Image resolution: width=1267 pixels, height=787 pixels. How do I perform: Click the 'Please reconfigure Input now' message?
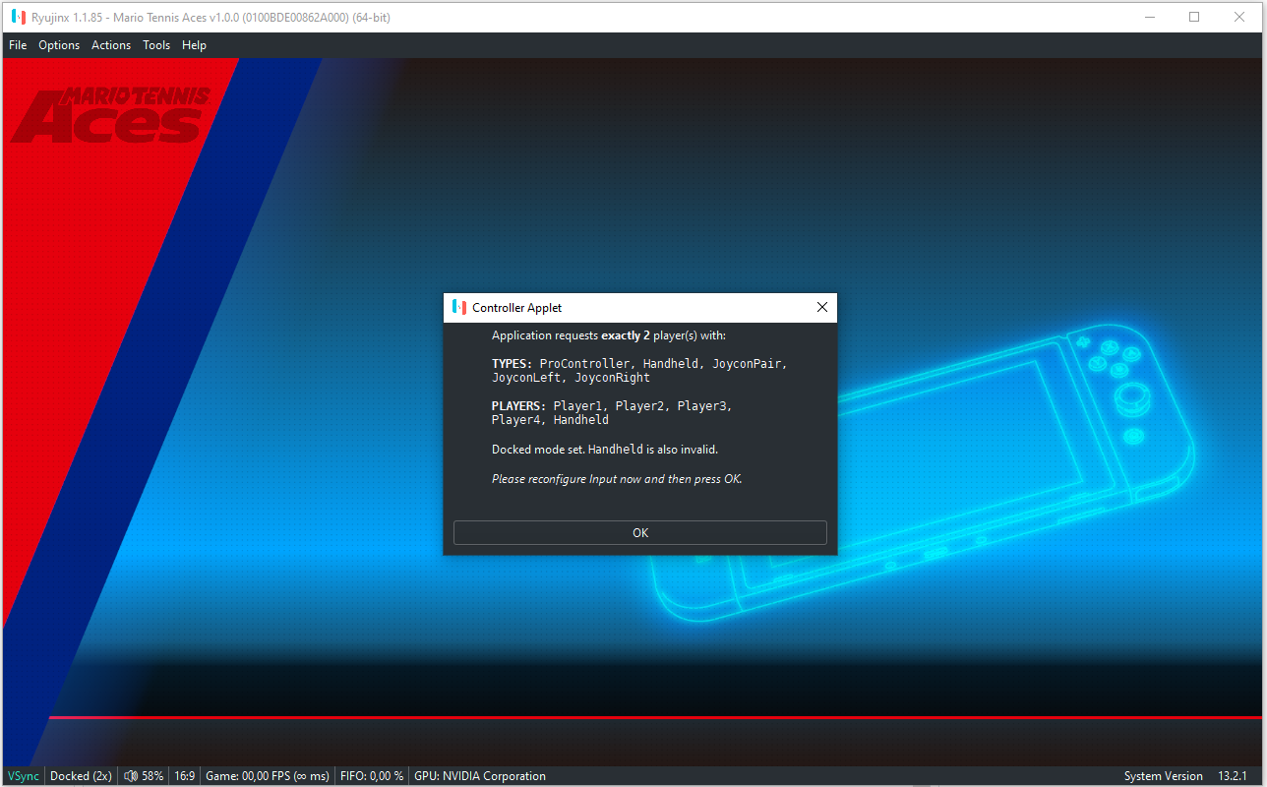click(617, 479)
